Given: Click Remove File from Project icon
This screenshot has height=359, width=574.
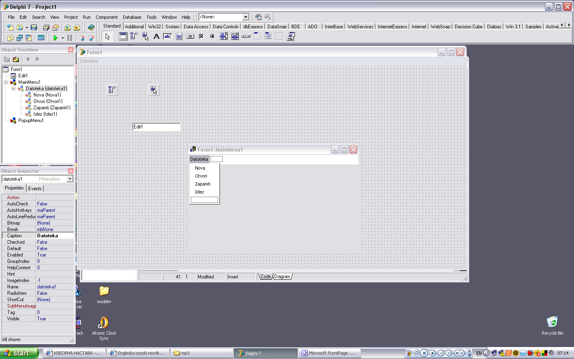Looking at the screenshot, I should tap(77, 28).
